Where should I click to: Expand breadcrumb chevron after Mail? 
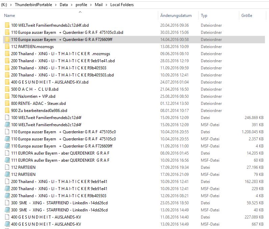point(107,5)
